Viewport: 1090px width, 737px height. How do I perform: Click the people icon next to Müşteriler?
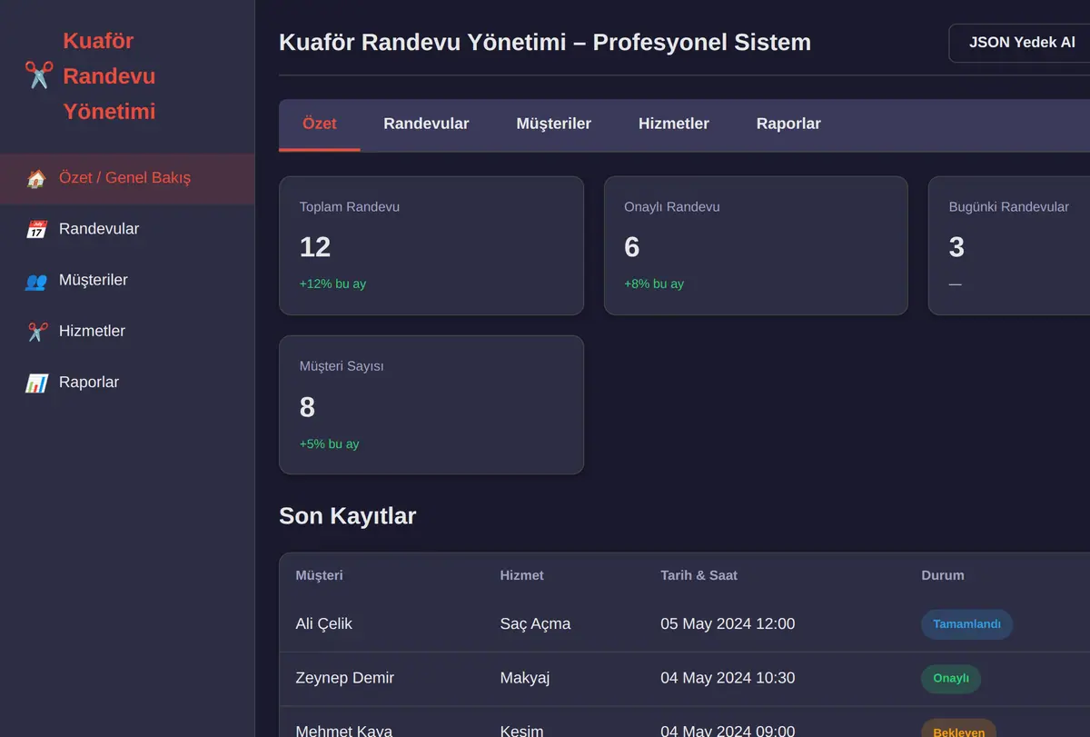[36, 280]
